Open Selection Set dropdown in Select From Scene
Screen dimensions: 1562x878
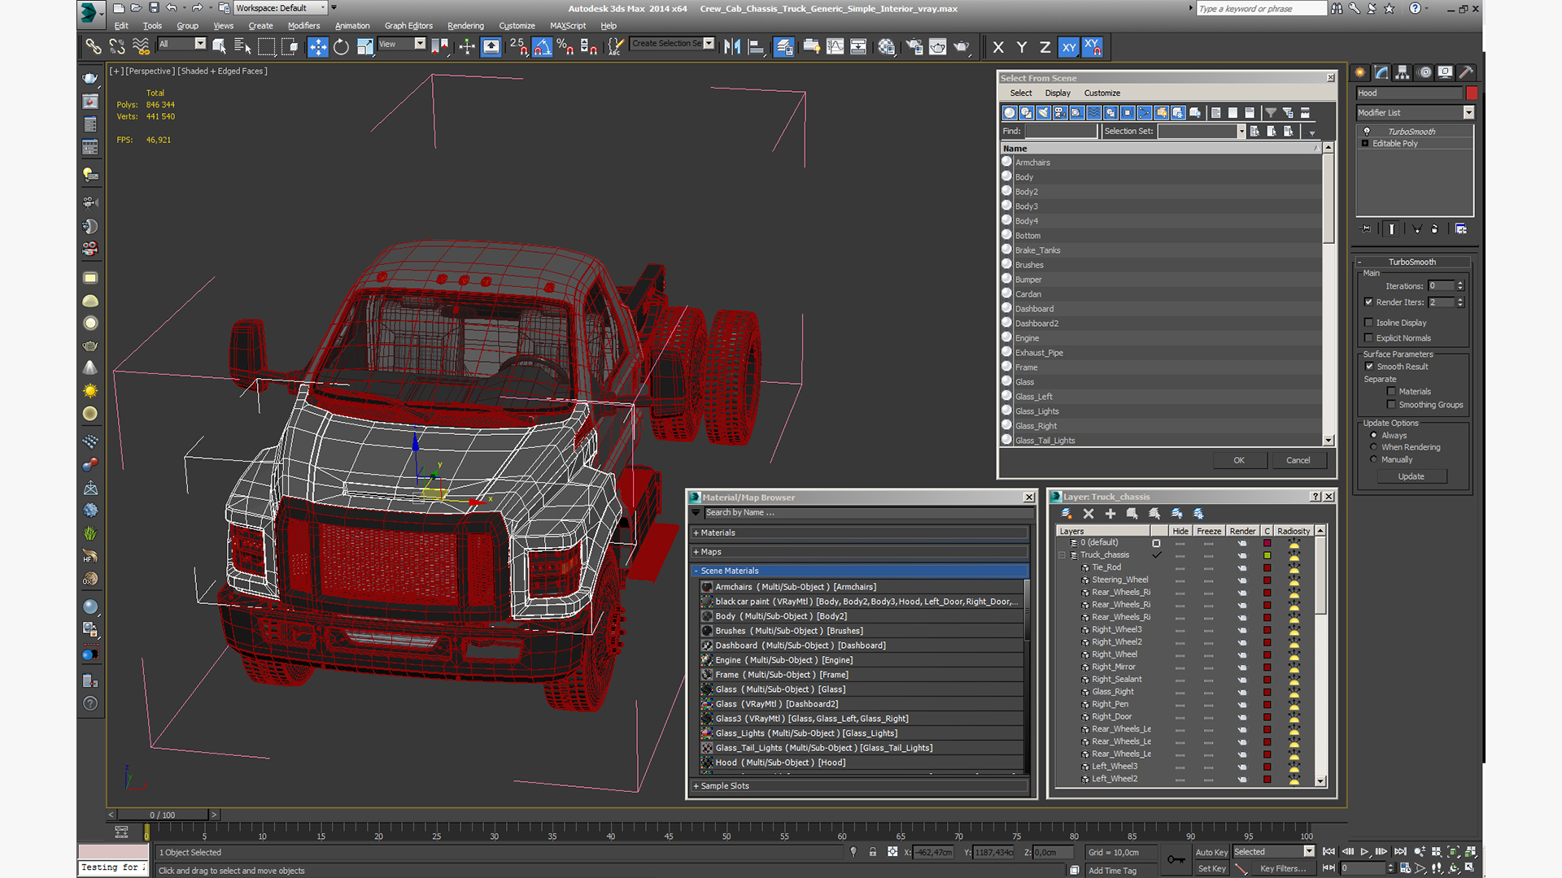pos(1241,132)
